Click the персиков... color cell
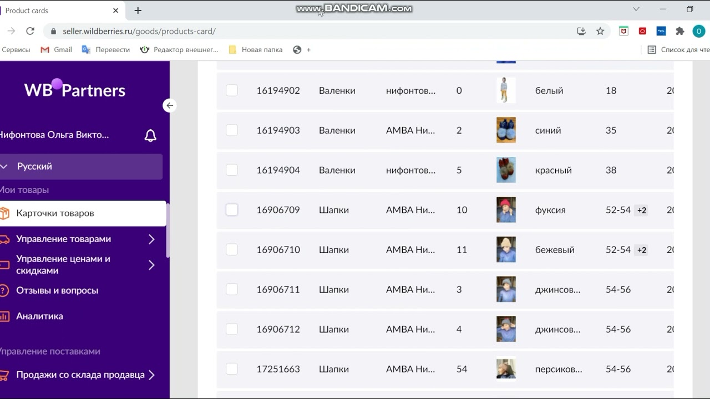This screenshot has width=710, height=399. 559,369
